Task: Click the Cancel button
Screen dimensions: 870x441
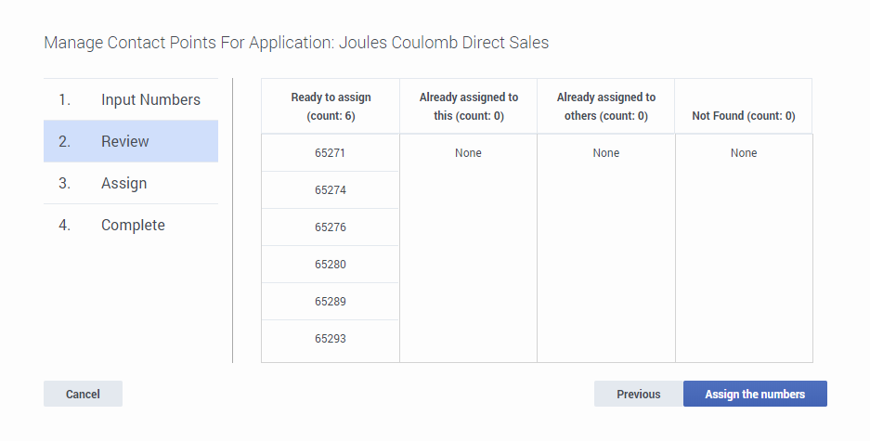Action: coord(83,394)
